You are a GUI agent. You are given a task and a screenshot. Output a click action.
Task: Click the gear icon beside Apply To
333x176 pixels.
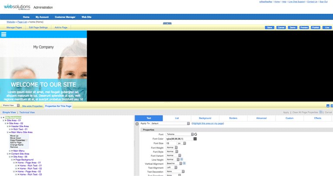(x=137, y=124)
